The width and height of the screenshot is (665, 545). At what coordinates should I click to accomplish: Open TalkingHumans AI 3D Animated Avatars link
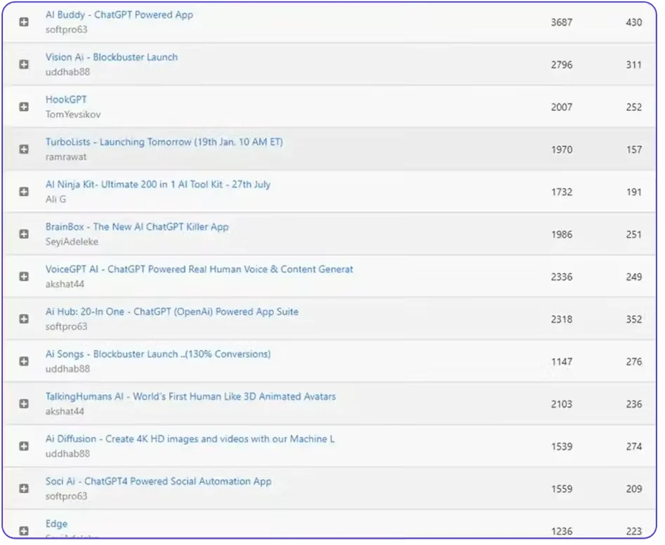[x=190, y=397]
